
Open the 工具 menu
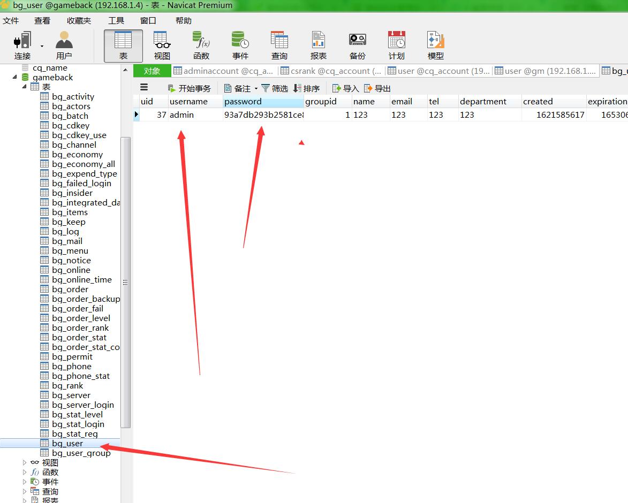(116, 20)
